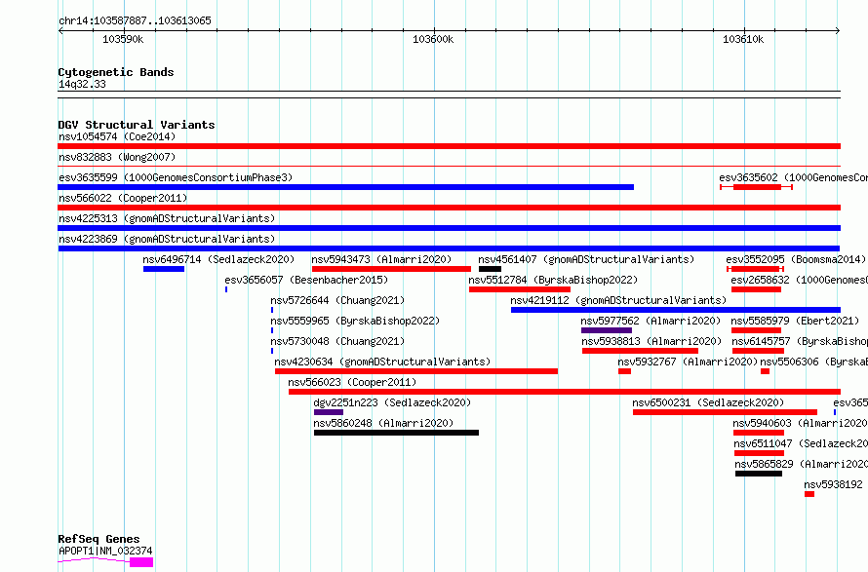
Task: Click the Cytogenetic Bands track title
Action: pyautogui.click(x=116, y=72)
